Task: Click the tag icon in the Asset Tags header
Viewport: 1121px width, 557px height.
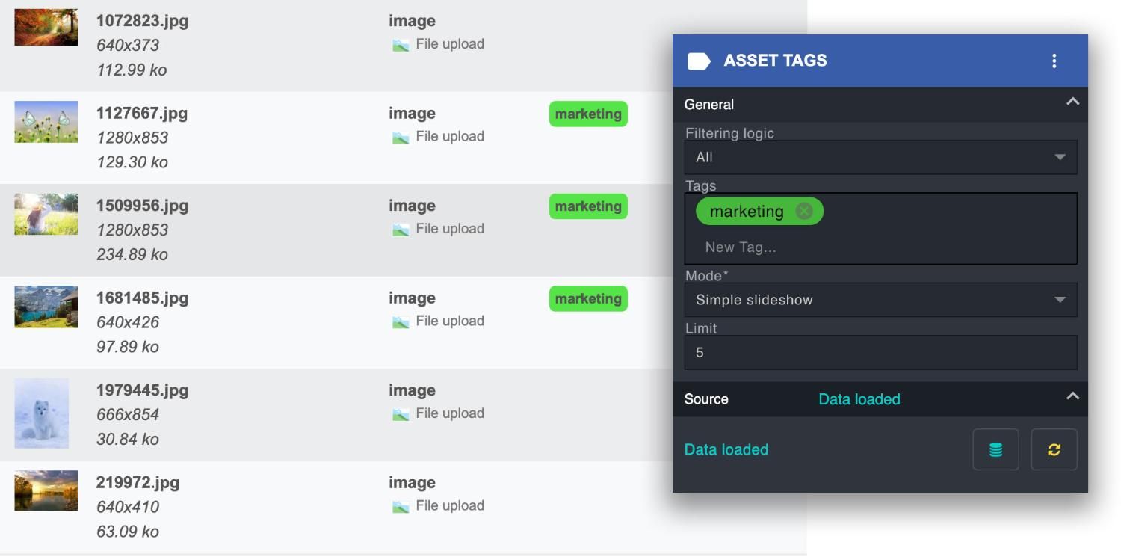Action: click(x=698, y=60)
